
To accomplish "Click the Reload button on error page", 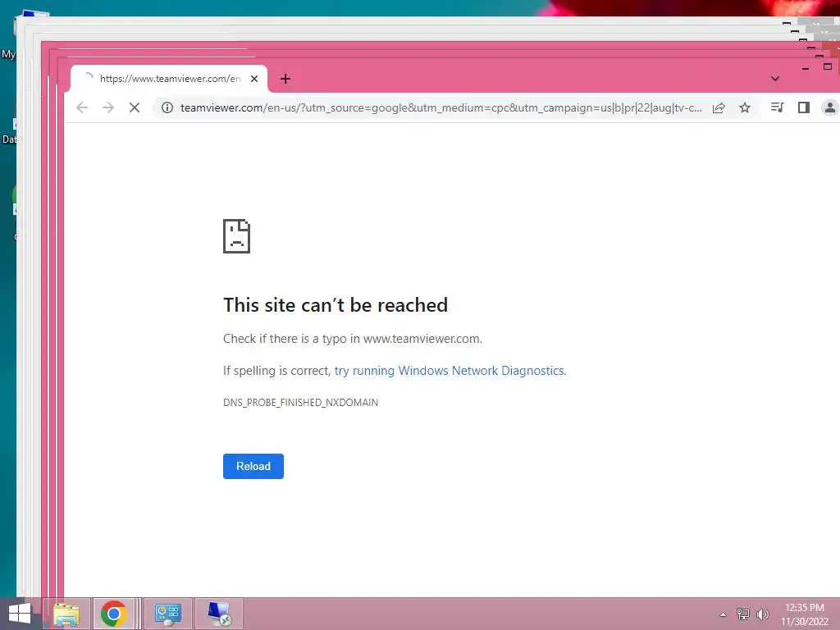I will [x=253, y=466].
